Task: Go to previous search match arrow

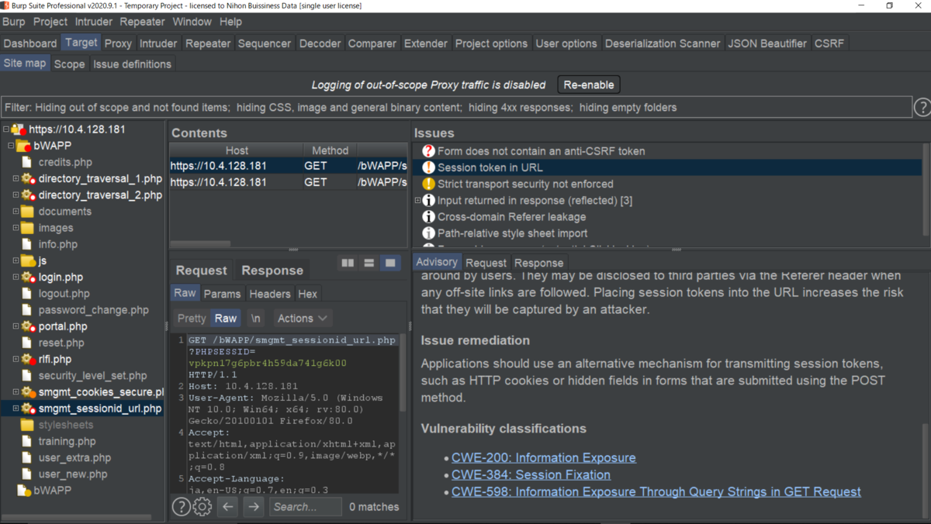Action: 227,507
